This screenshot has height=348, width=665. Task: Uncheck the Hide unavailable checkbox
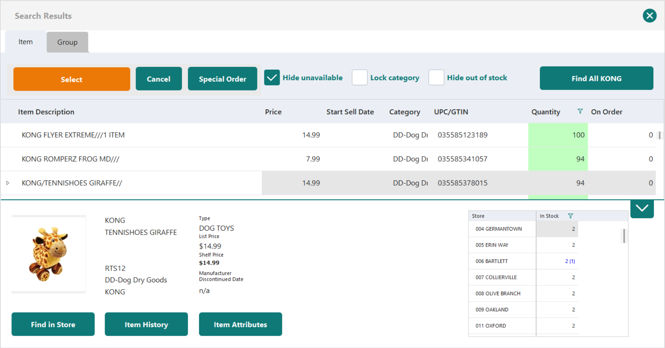point(272,77)
